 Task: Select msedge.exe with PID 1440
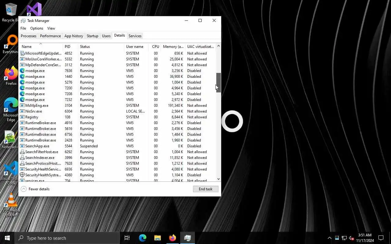(x=118, y=77)
